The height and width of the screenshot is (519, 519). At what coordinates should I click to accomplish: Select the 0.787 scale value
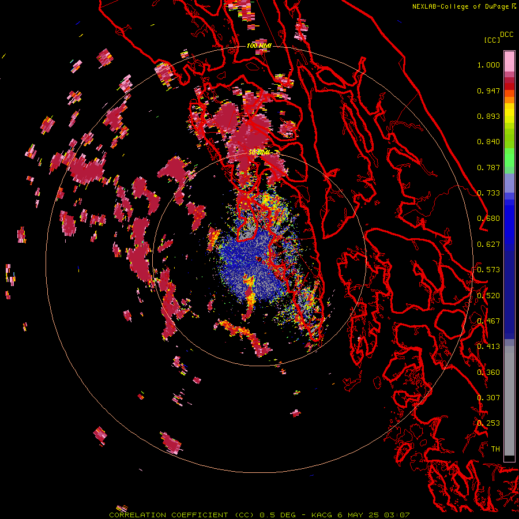point(488,167)
